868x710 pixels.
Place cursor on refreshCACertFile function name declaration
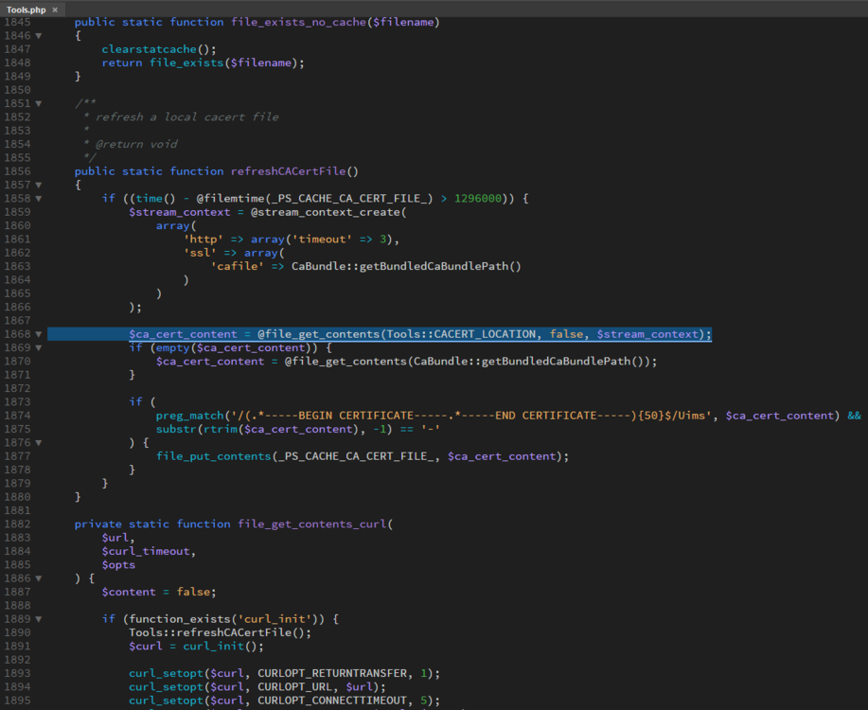tap(291, 171)
